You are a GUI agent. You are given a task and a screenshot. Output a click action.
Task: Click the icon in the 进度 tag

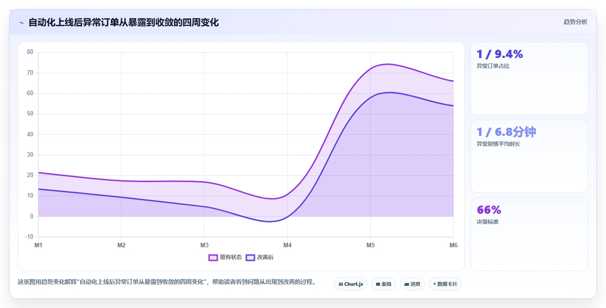(406, 284)
